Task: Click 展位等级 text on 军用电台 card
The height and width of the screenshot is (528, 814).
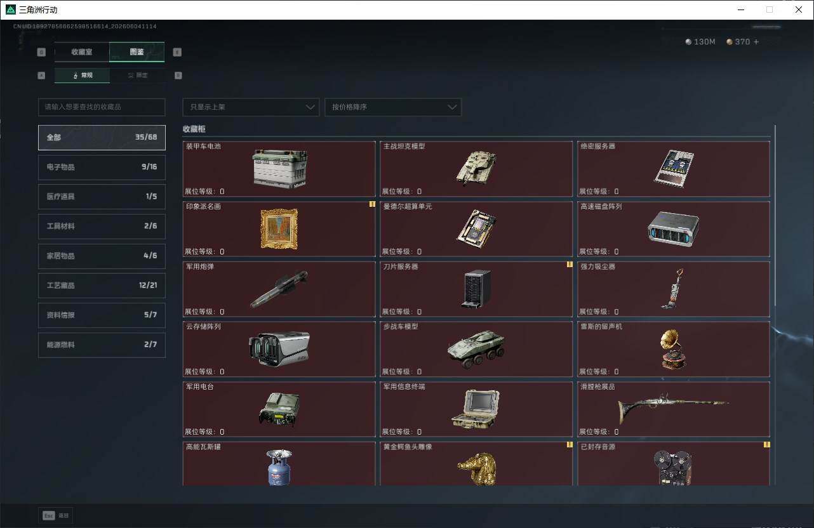Action: (204, 432)
